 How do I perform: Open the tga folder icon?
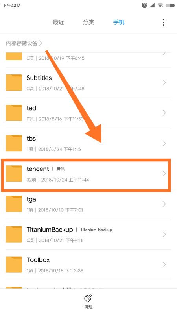[14, 204]
